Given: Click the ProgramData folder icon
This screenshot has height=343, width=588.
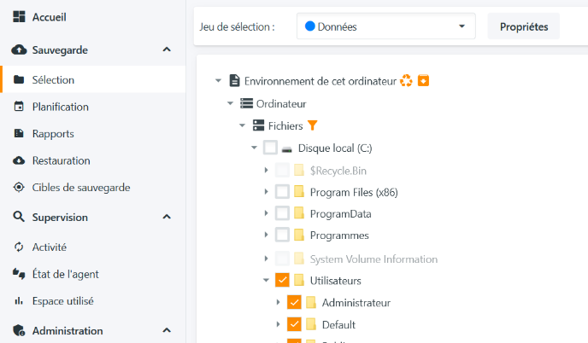Looking at the screenshot, I should (x=299, y=213).
